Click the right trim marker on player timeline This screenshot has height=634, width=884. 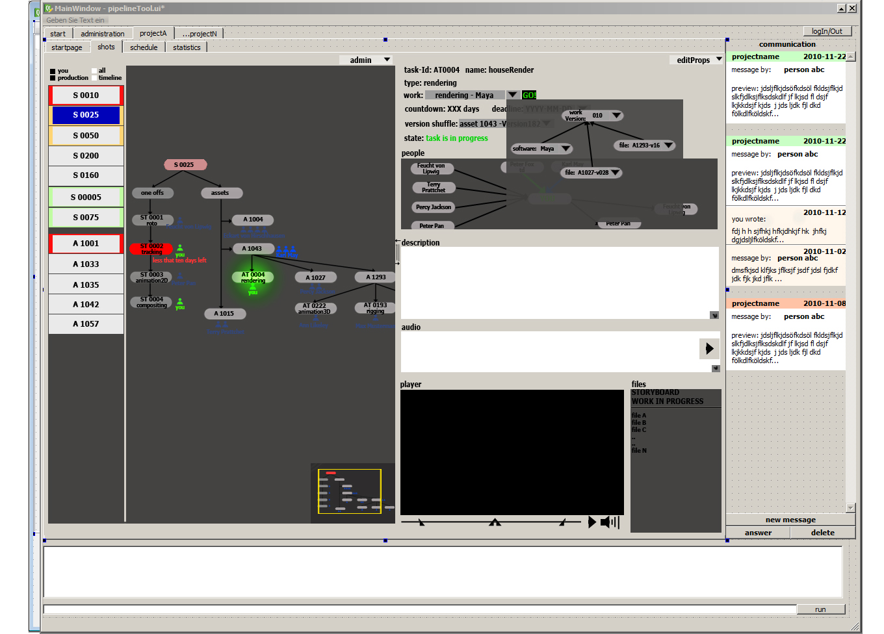[562, 522]
